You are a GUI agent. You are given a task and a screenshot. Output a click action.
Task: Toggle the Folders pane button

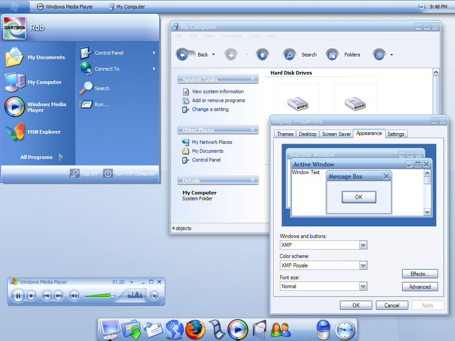coord(343,55)
